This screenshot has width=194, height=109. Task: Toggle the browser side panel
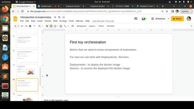tap(172, 12)
